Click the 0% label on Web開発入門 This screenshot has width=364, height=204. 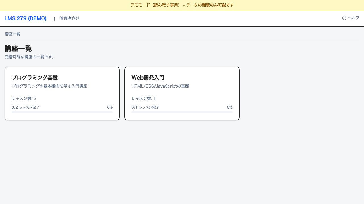(x=230, y=107)
